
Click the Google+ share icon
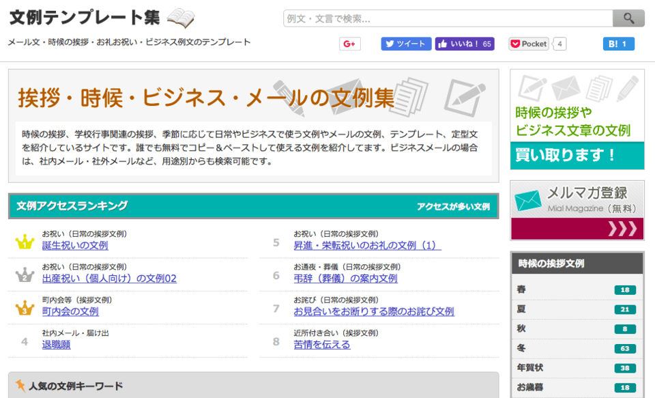click(x=349, y=44)
